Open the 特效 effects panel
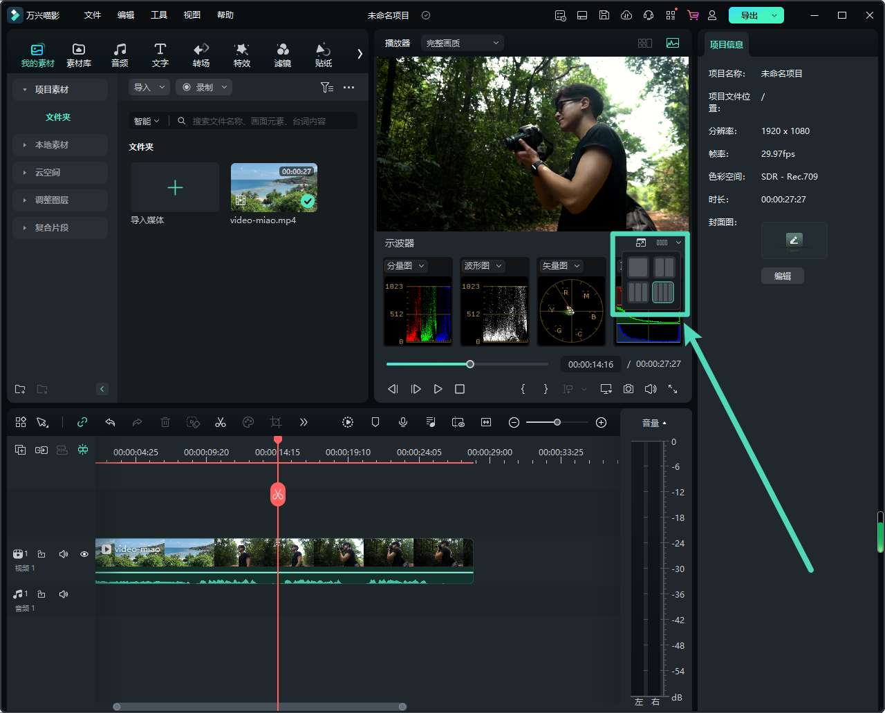This screenshot has height=713, width=885. [x=241, y=55]
